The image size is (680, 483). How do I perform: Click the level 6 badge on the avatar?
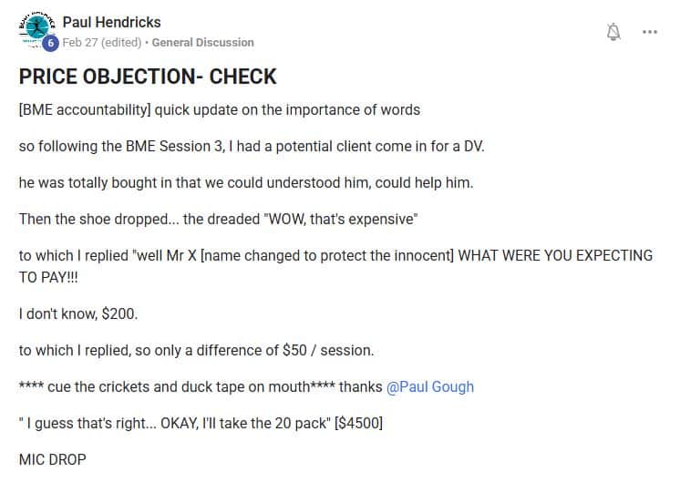(x=50, y=43)
